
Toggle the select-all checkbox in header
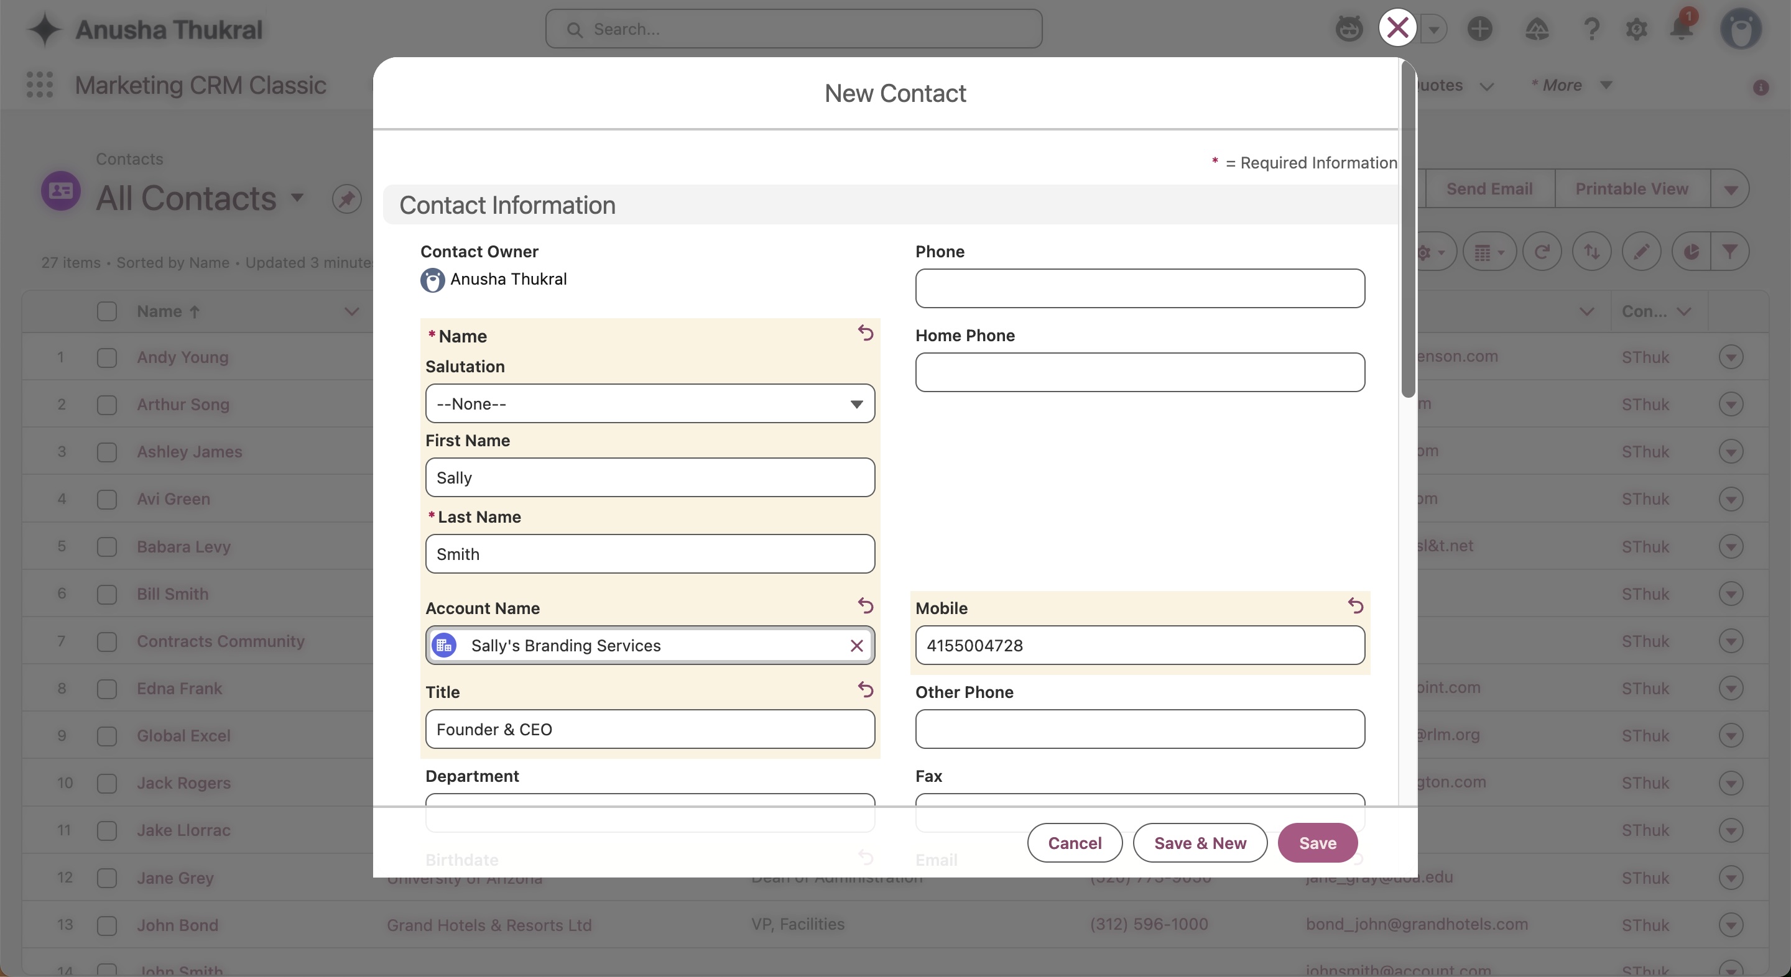click(107, 311)
